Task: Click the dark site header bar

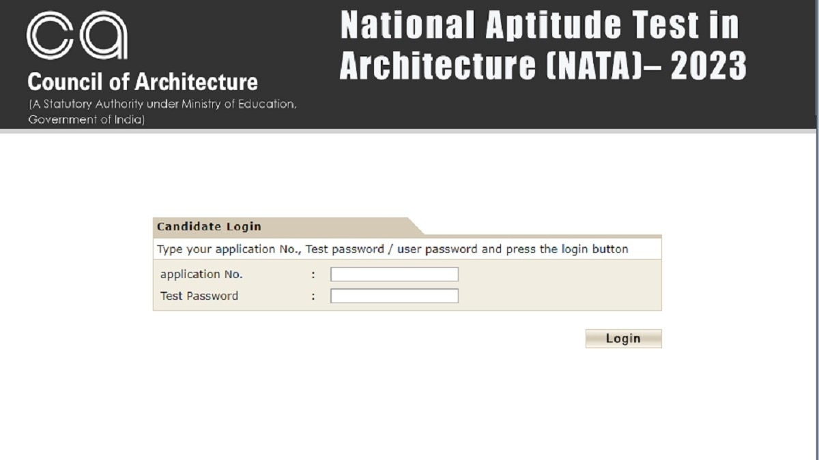Action: [x=409, y=66]
